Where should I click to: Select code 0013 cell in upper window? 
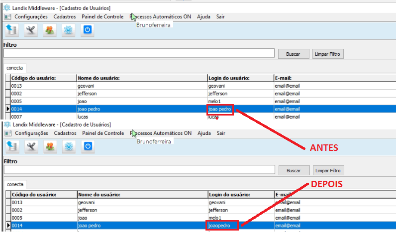pyautogui.click(x=43, y=86)
